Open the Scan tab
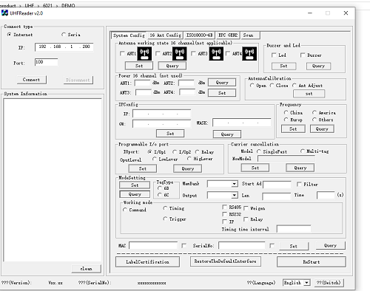This screenshot has width=370, height=291. tap(250, 35)
